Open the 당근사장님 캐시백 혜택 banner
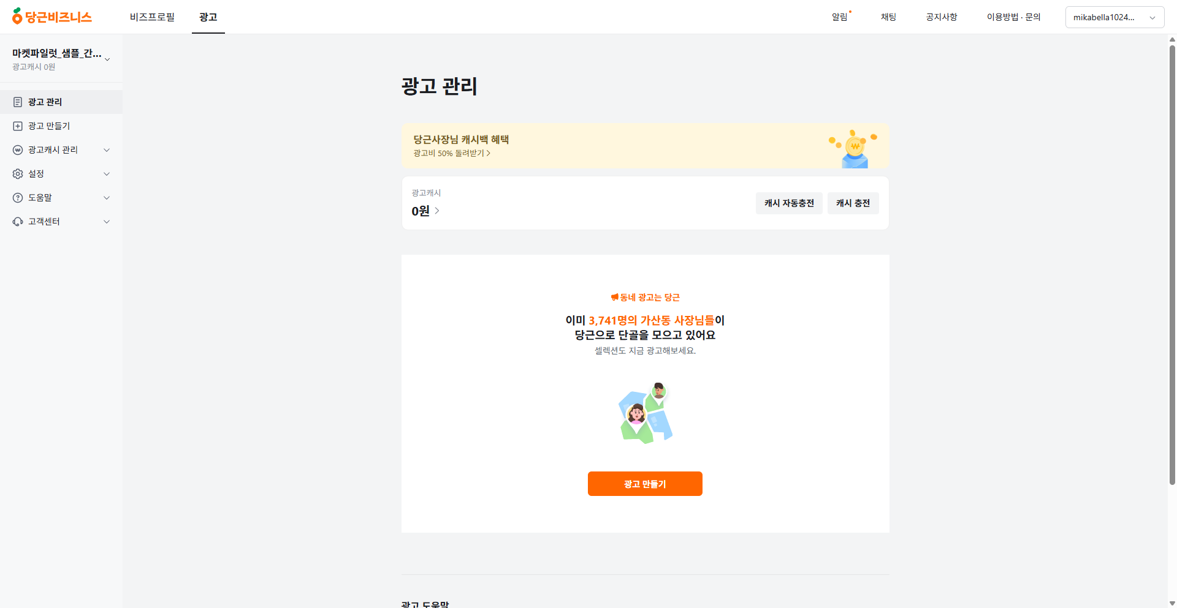 point(645,146)
